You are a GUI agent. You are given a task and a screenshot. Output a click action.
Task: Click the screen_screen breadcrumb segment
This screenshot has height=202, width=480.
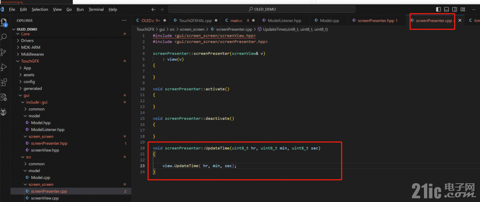point(192,29)
